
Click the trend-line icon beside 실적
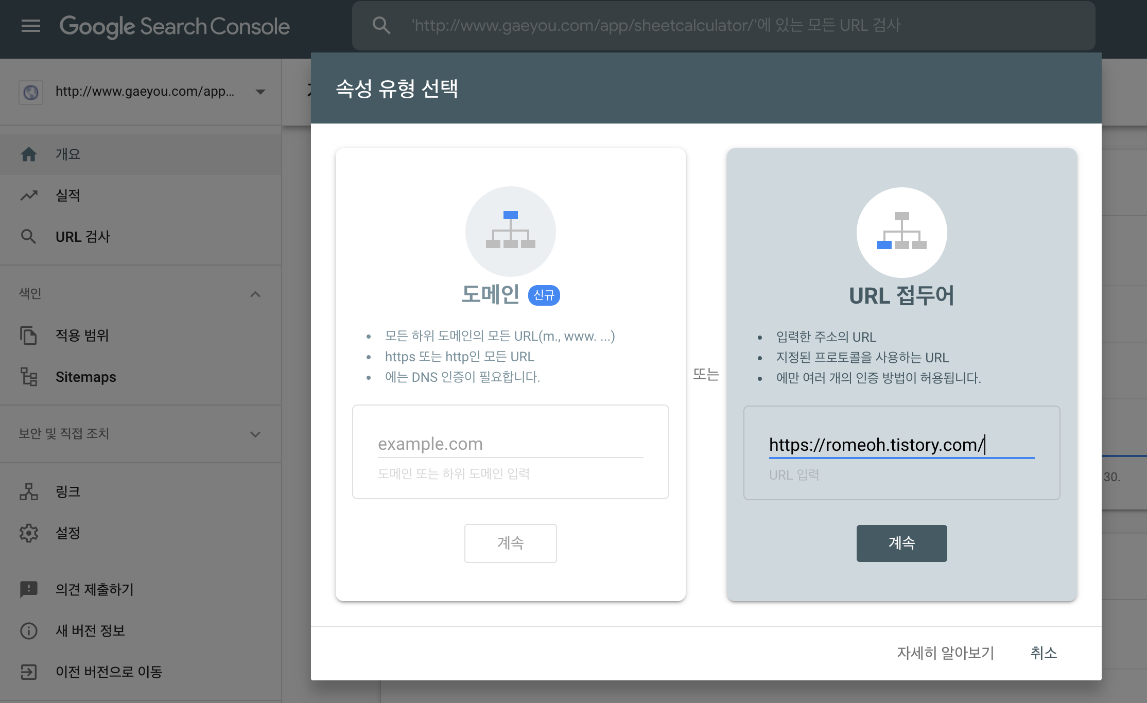point(29,196)
